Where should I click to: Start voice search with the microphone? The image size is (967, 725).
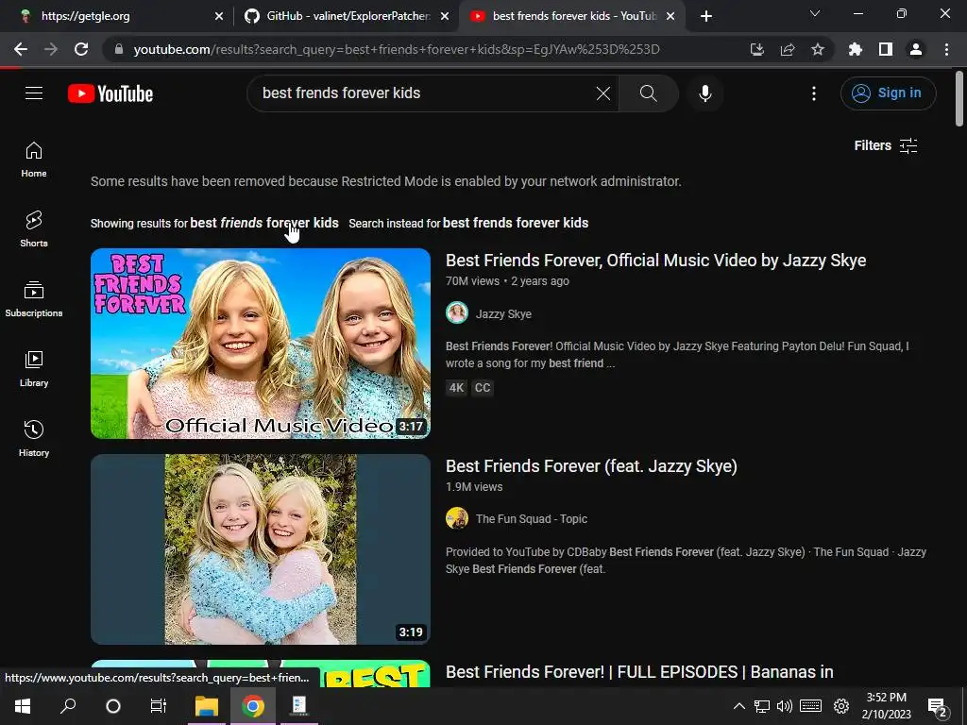[704, 93]
